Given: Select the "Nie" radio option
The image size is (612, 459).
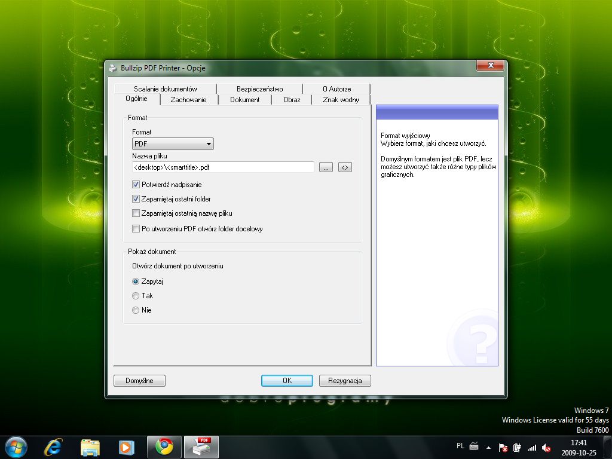Looking at the screenshot, I should click(136, 310).
